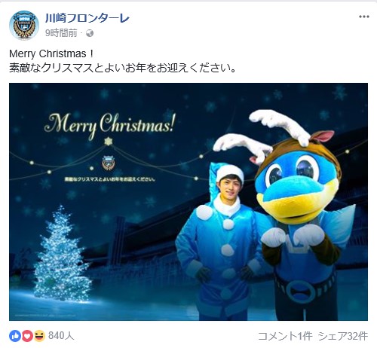
Task: Click the post text 素敵なクリスマス line
Action: click(122, 68)
